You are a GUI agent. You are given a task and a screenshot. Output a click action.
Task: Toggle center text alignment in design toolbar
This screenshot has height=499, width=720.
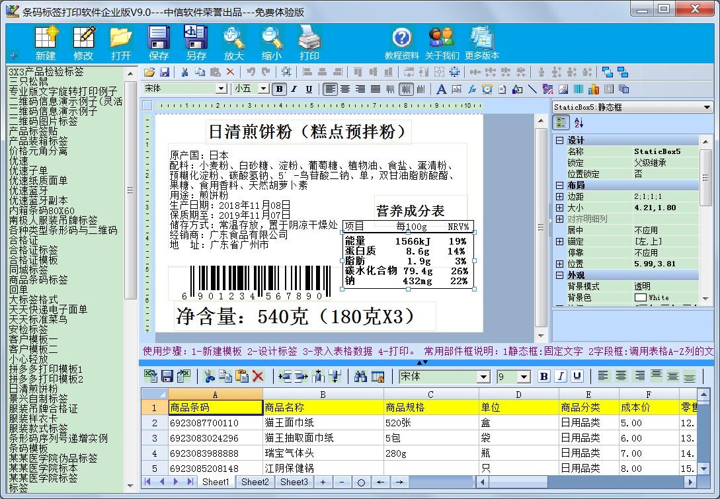[x=345, y=89]
